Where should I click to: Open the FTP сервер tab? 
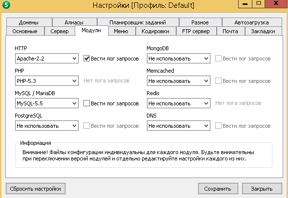tap(196, 31)
